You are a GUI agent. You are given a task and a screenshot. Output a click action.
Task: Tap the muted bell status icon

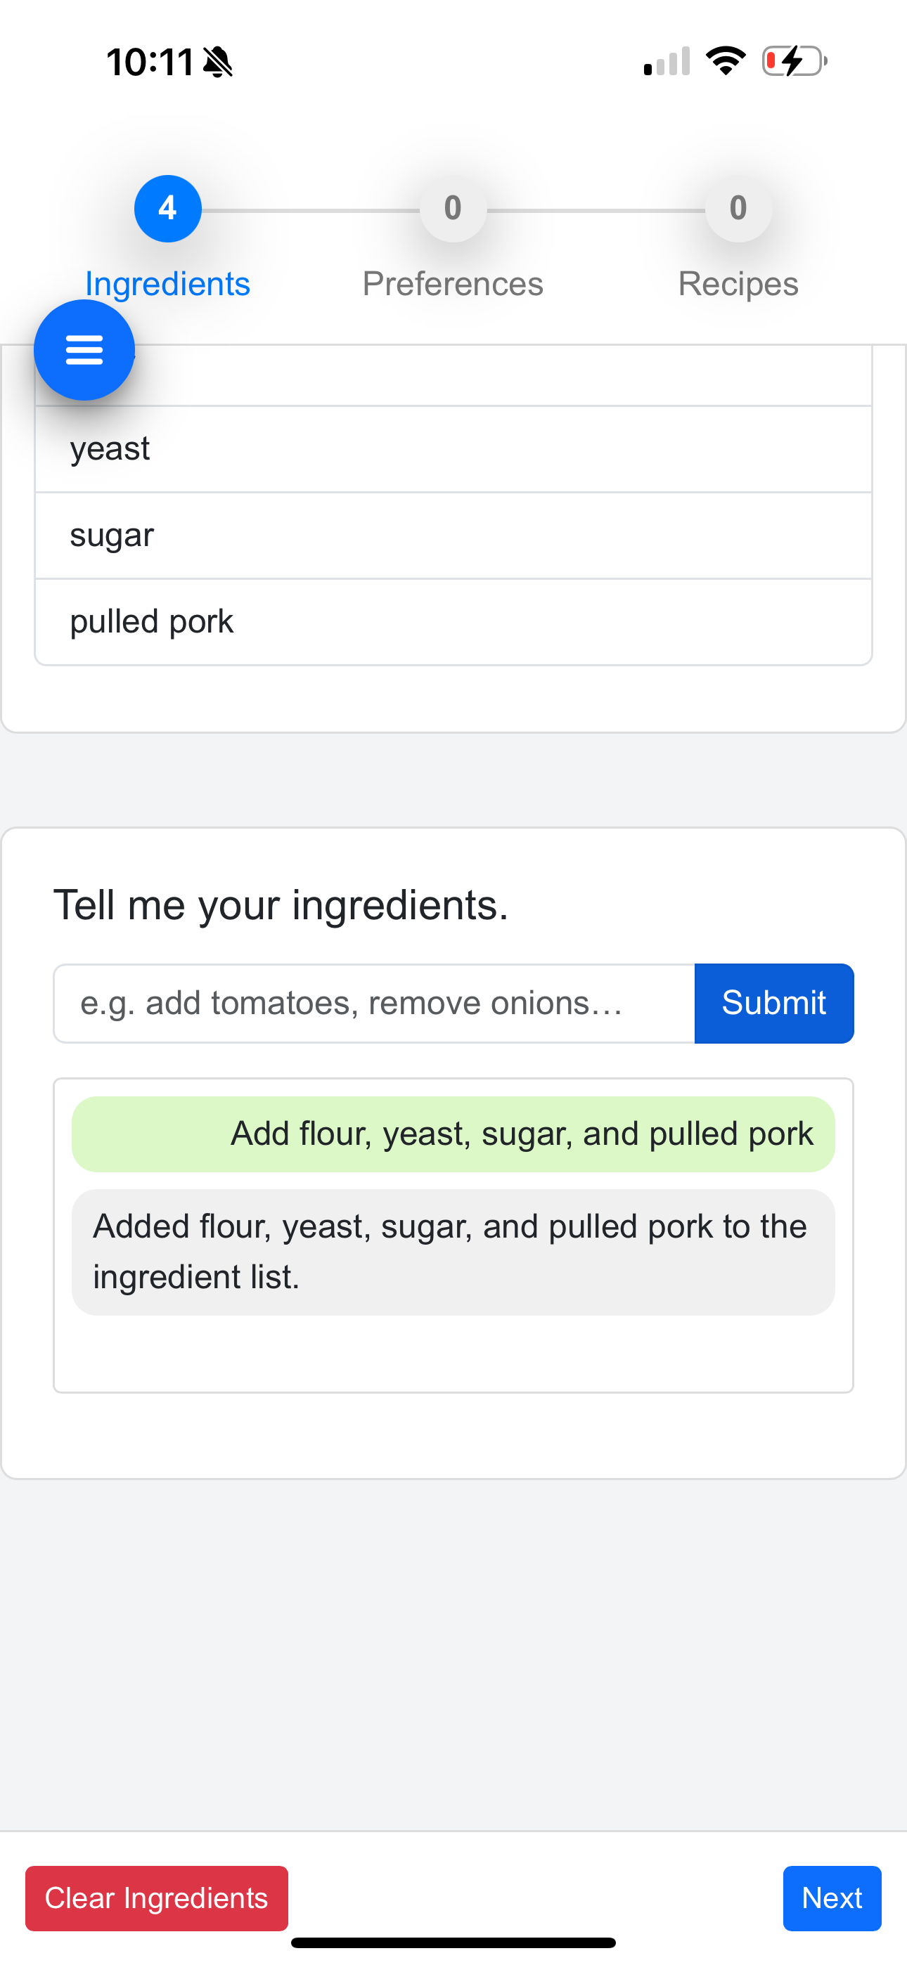[x=217, y=62]
